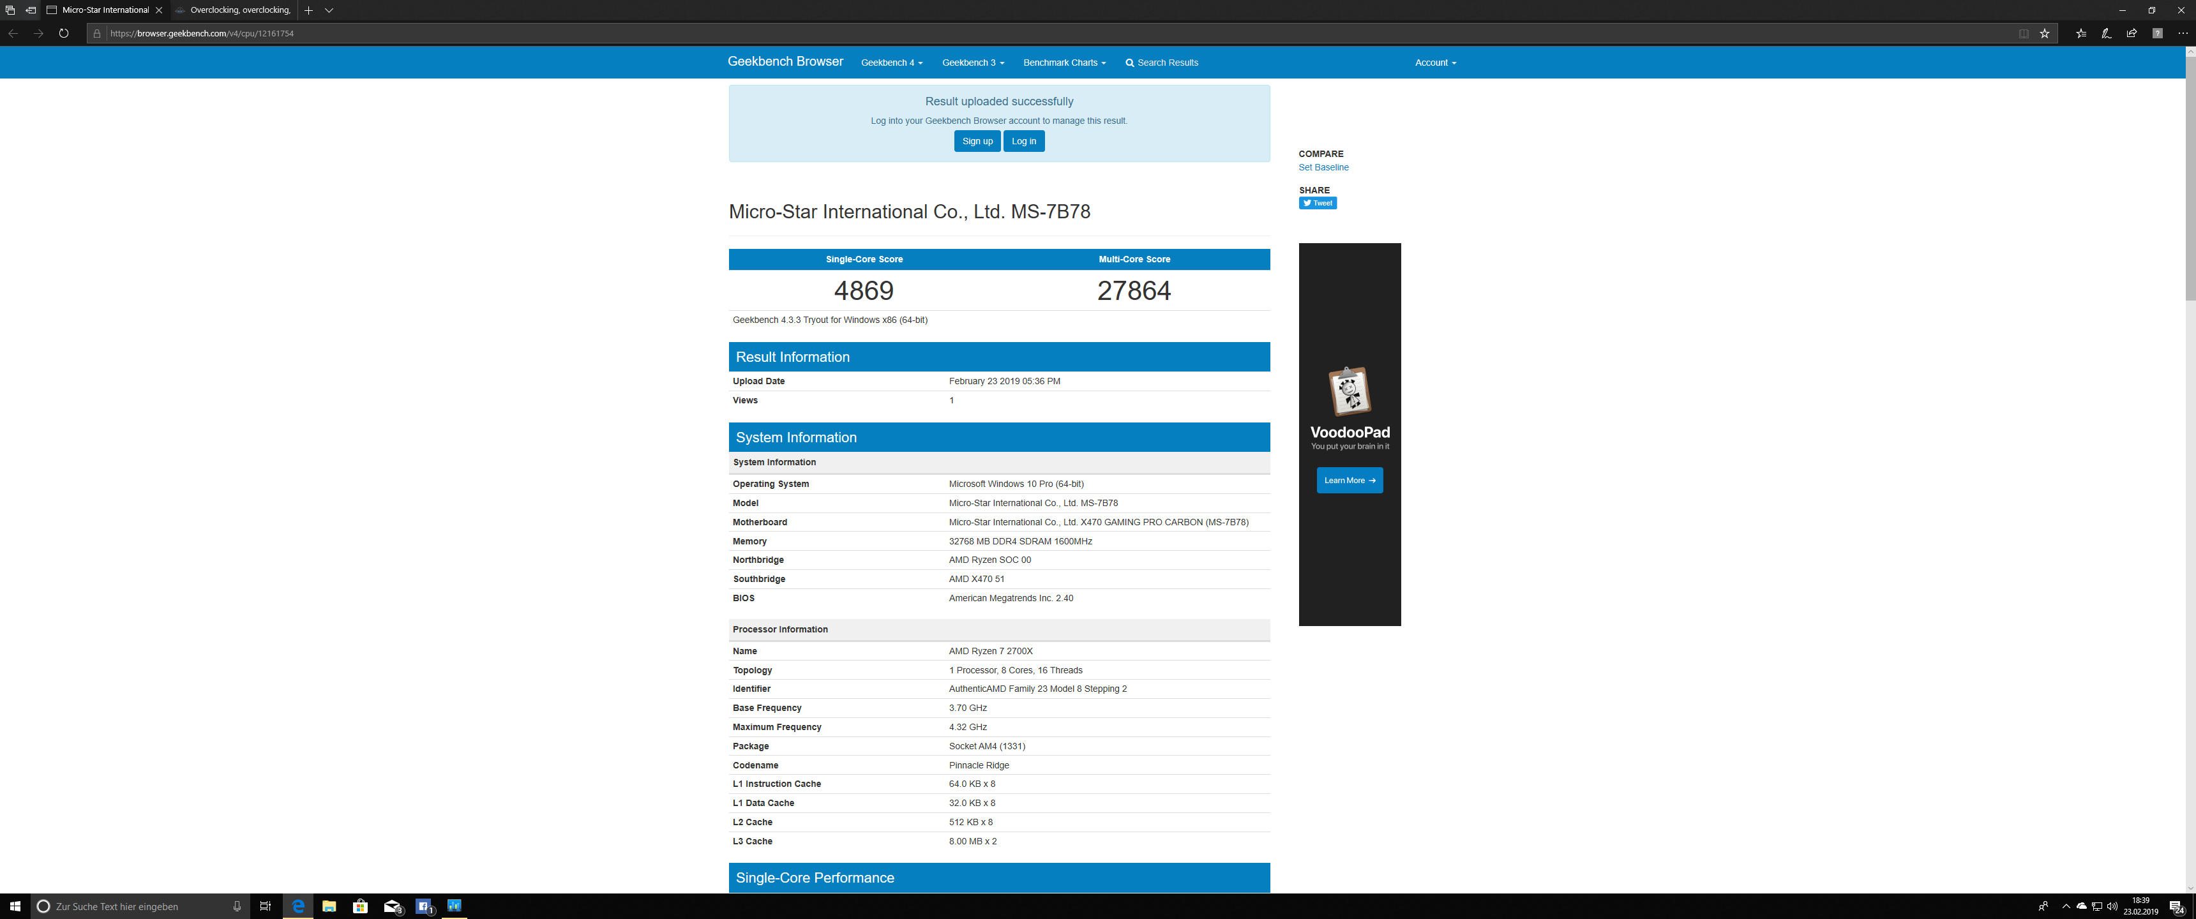Screen dimensions: 2196x919
Task: Expand the Account dropdown
Action: (x=1436, y=63)
